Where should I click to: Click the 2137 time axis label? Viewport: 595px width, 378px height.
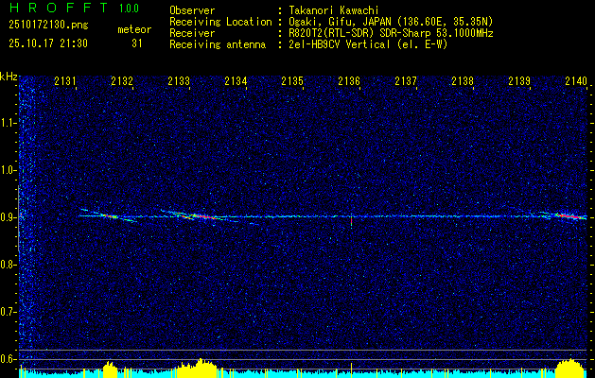[x=406, y=80]
